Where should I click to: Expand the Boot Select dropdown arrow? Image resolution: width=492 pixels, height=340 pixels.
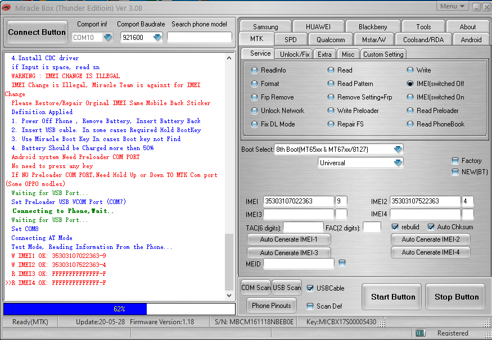[398, 149]
